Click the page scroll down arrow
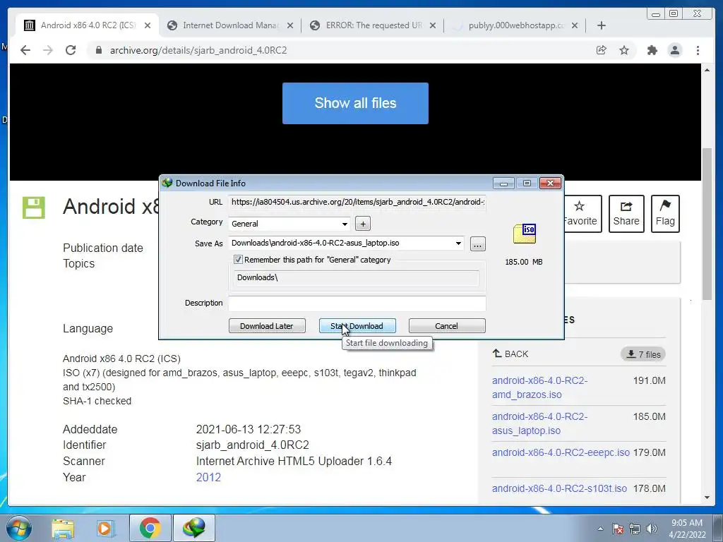The image size is (723, 542). (707, 498)
